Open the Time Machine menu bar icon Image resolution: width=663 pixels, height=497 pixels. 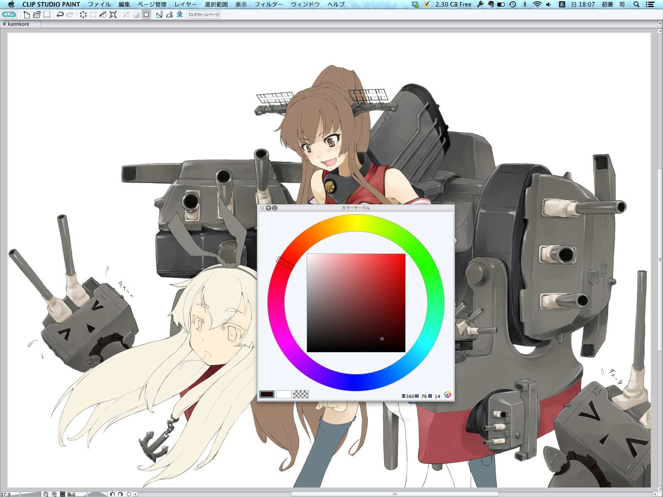coord(513,5)
